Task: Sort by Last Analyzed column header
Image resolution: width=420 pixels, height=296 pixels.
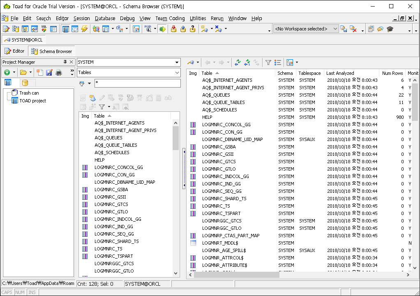Action: [340, 73]
